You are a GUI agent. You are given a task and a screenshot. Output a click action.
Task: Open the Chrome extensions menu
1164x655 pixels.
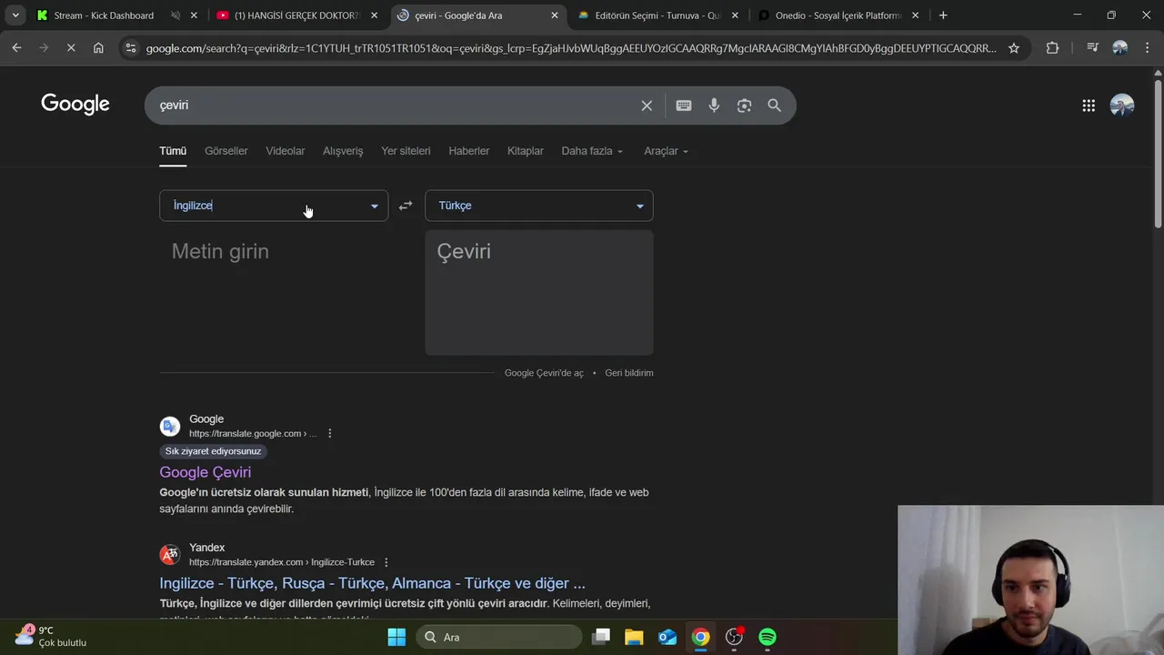1052,48
